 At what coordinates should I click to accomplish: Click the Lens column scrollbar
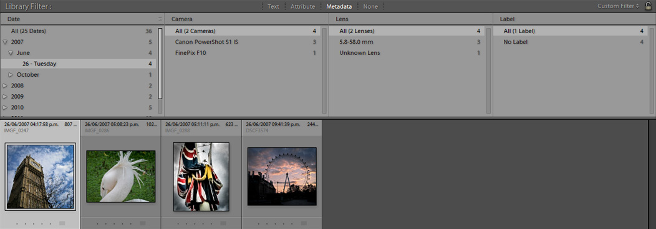(488, 70)
